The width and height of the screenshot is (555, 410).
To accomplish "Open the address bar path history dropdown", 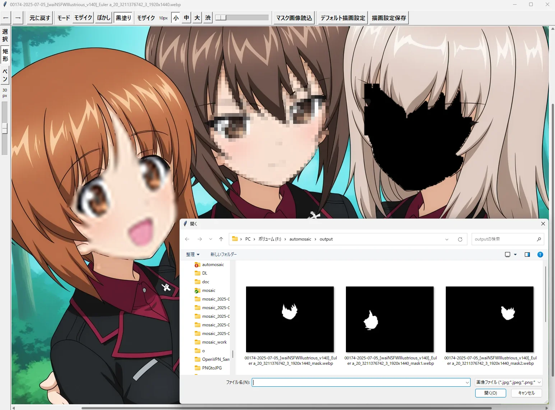I will tap(447, 239).
